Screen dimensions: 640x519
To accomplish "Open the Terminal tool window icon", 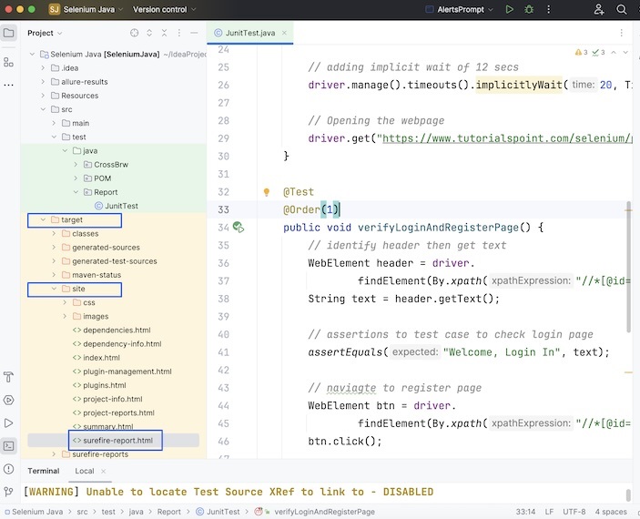I will pos(9,446).
